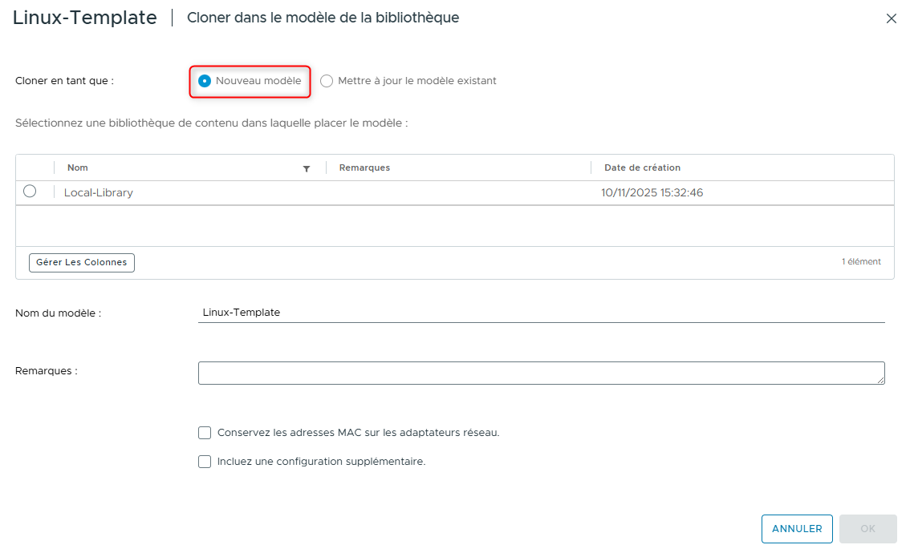Check Incluez une configuration supplémentaire
This screenshot has width=910, height=553.
click(205, 461)
